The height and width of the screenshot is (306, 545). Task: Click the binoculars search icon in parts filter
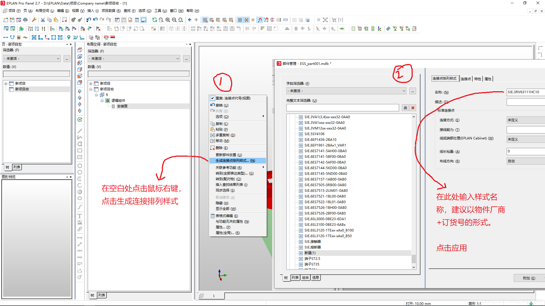pyautogui.click(x=405, y=108)
